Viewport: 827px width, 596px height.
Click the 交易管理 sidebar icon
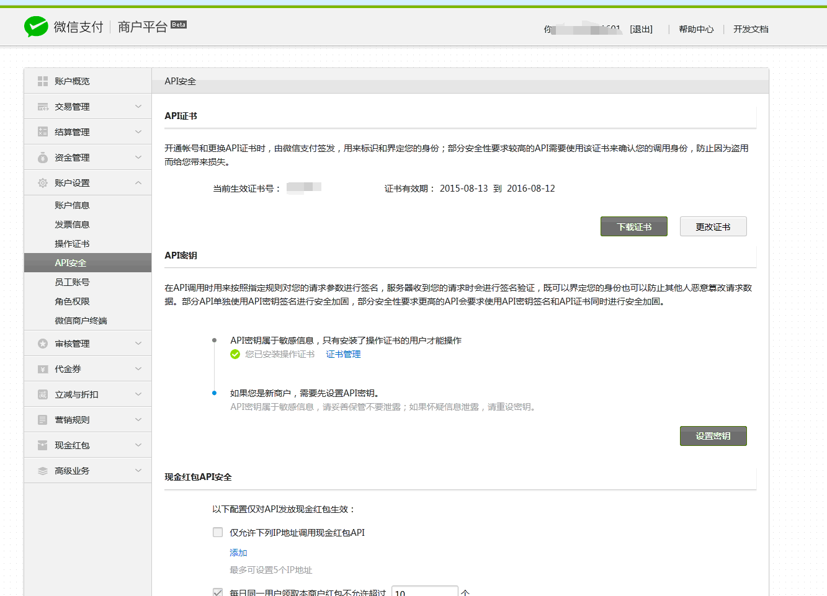click(43, 107)
